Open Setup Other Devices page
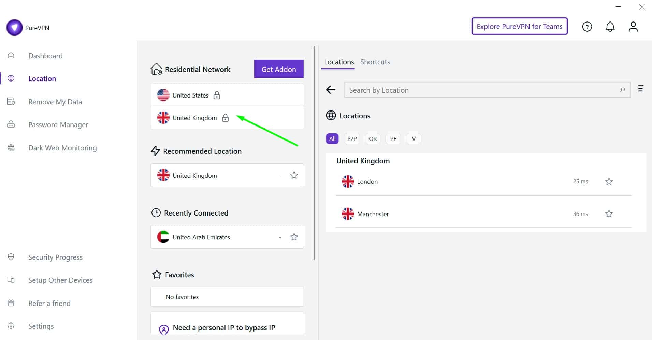The image size is (652, 340). click(60, 280)
